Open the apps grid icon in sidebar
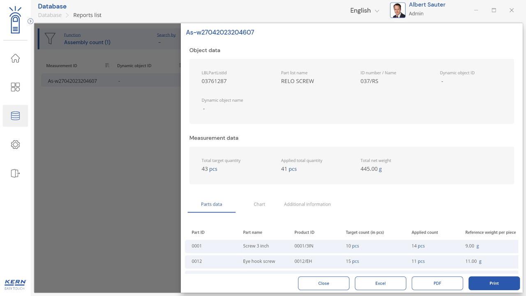This screenshot has width=526, height=296. [15, 87]
